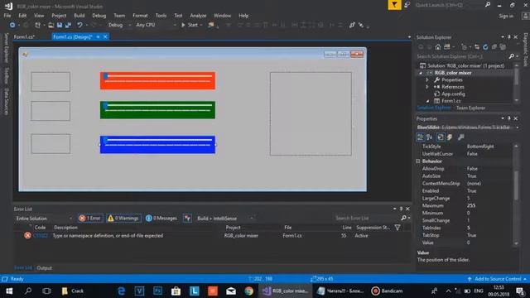Screen dimensions: 530x298
Task: Select the blue track bar slider
Action: tap(157, 145)
